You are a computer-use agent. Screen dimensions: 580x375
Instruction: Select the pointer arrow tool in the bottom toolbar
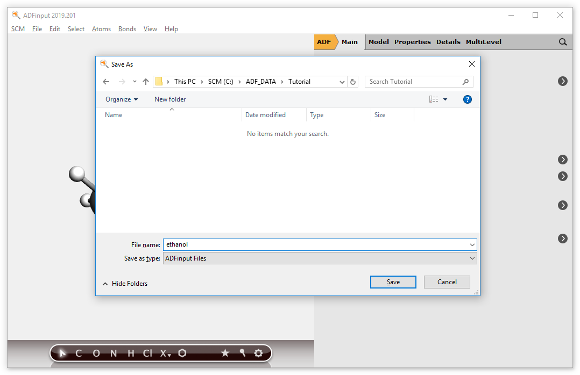coord(62,353)
